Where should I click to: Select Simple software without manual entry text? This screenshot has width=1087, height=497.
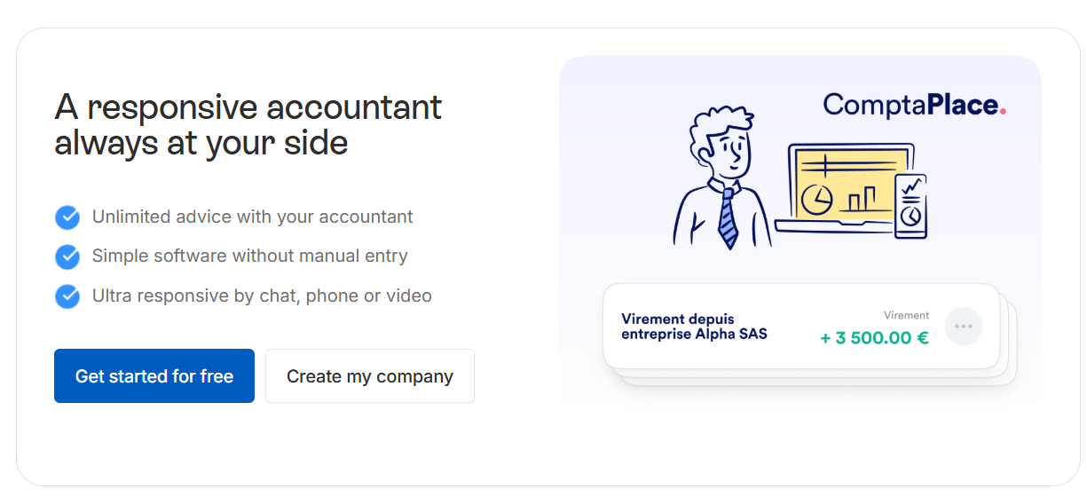(x=250, y=256)
